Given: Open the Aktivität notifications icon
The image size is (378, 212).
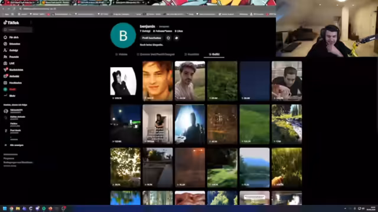Looking at the screenshot, I should [x=5, y=76].
